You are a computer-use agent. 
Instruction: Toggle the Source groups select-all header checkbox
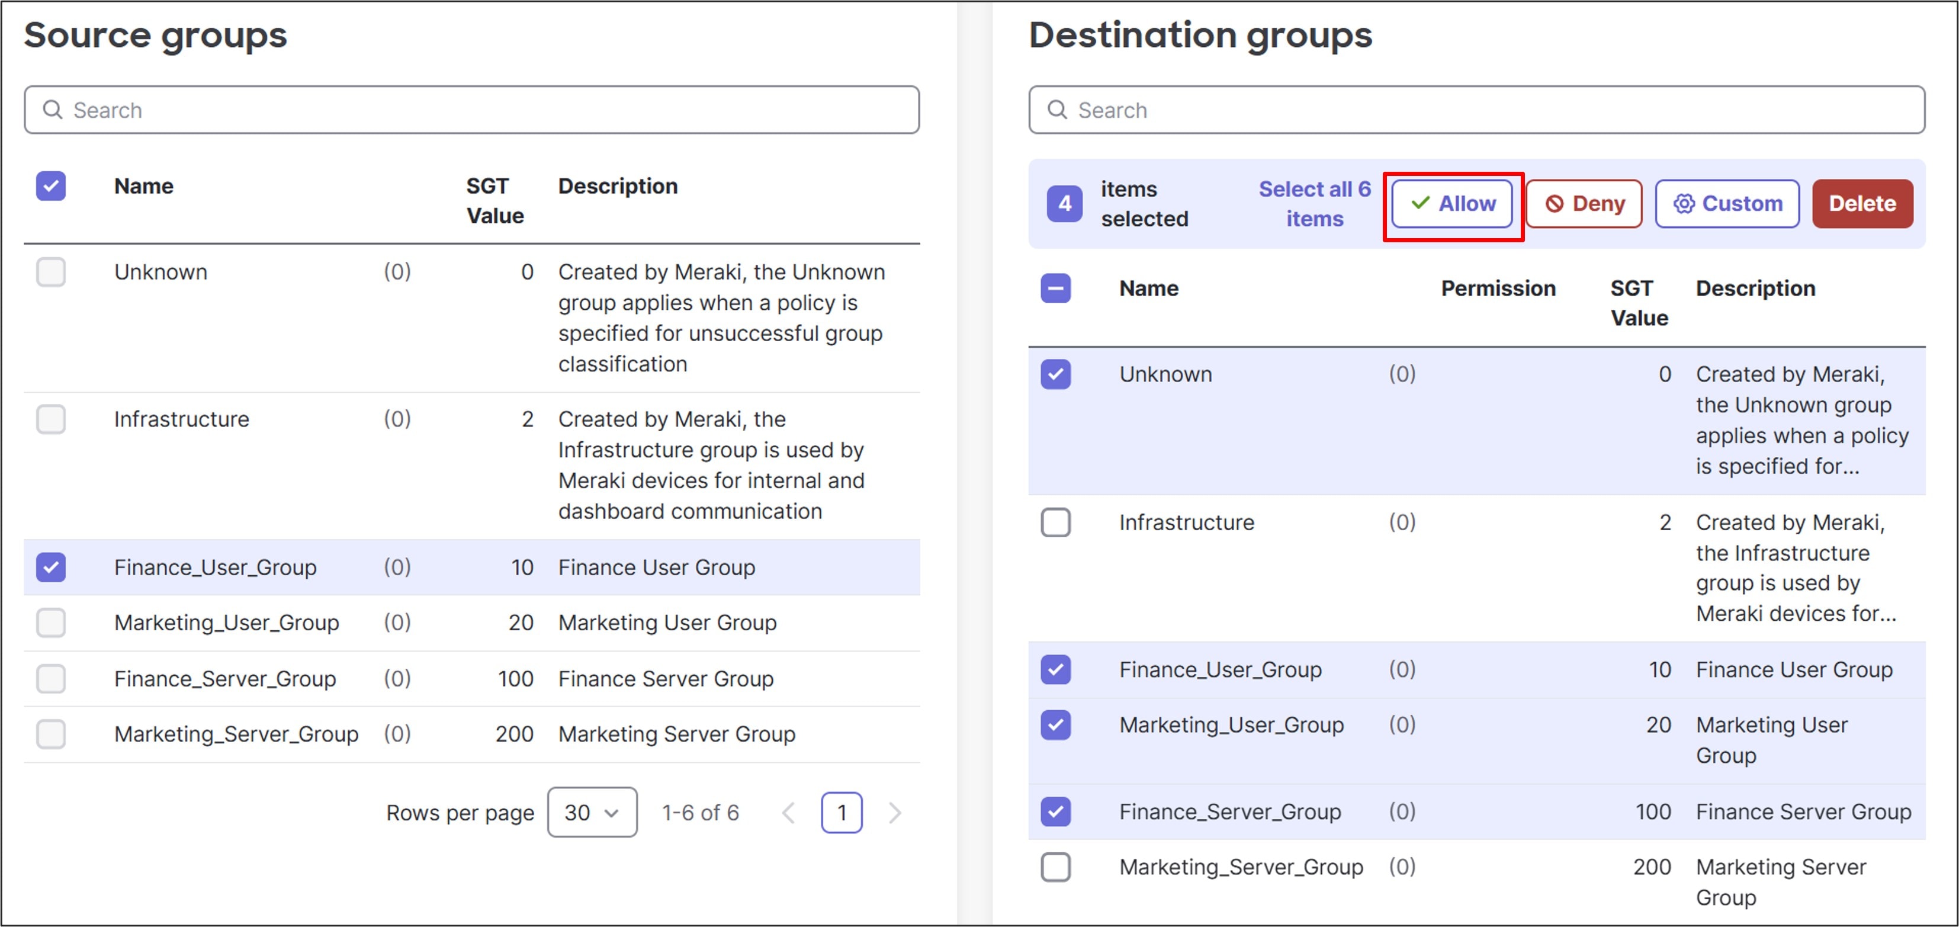pyautogui.click(x=51, y=187)
